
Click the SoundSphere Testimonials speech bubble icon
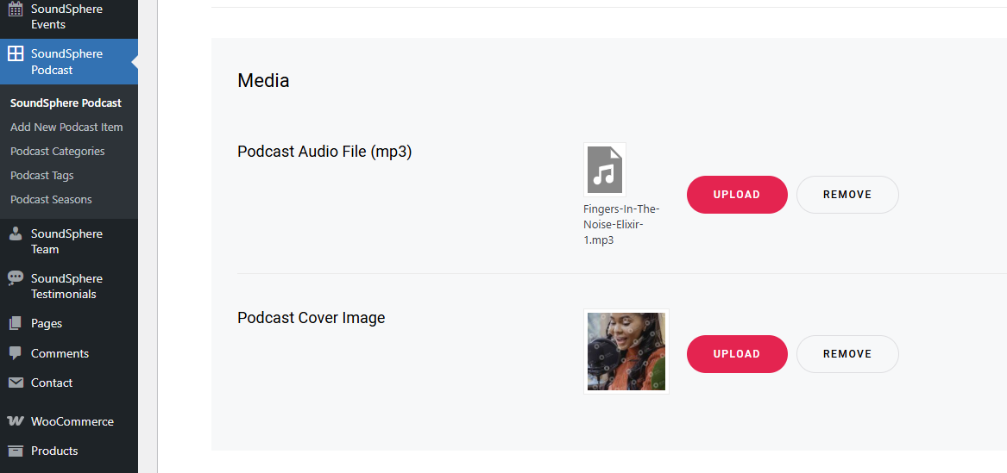point(16,279)
